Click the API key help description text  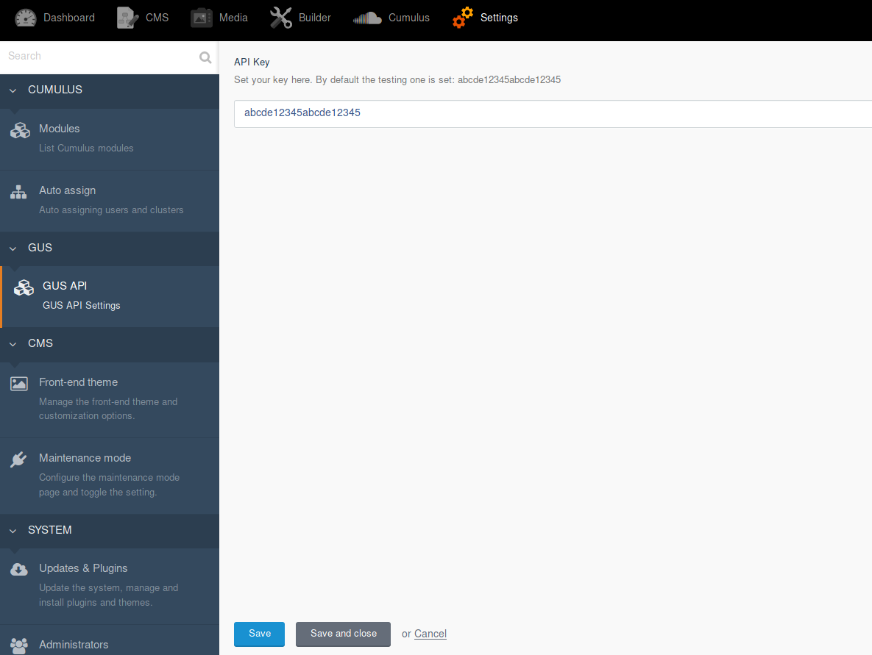[397, 80]
